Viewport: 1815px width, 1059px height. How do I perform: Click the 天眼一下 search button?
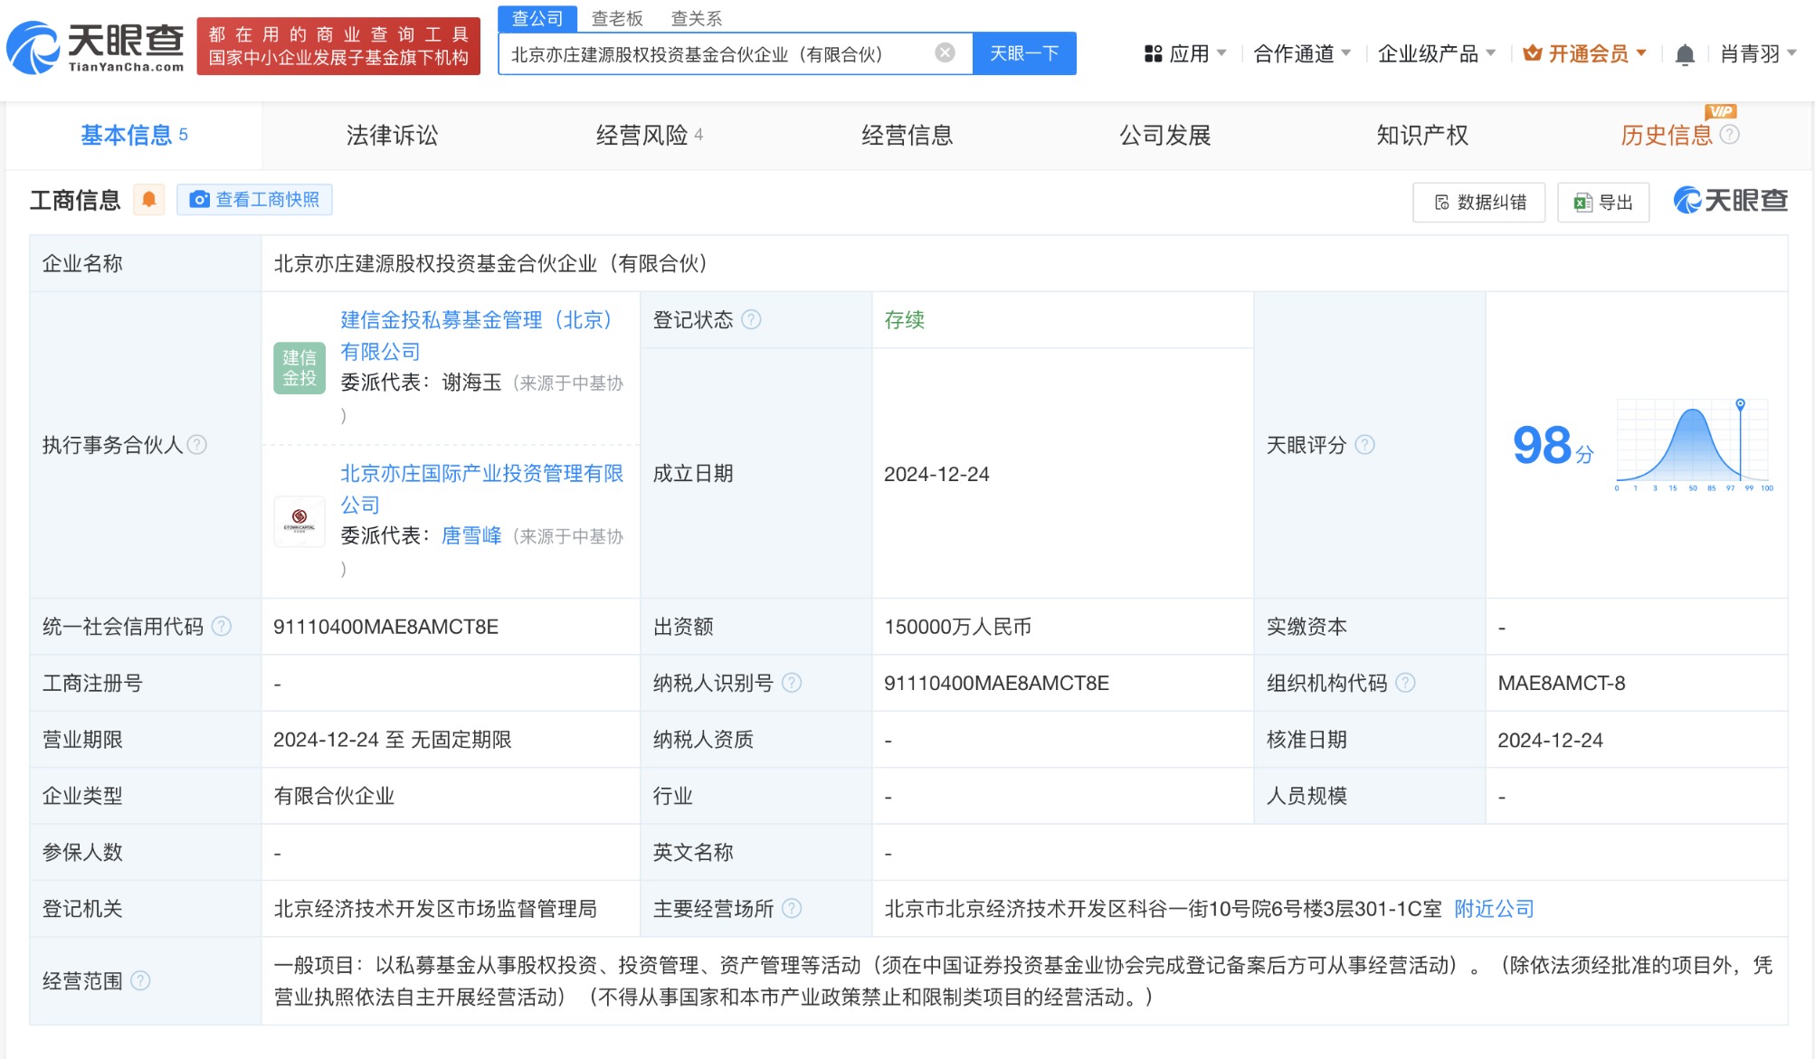(1023, 52)
